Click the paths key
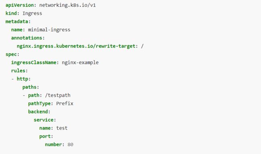Screen dimensions: 261x154 coord(29,87)
